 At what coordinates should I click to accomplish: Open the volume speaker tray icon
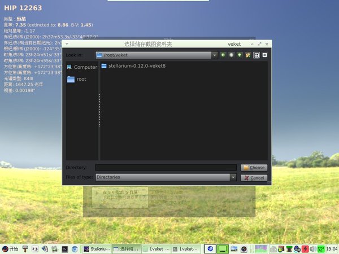pos(312,248)
